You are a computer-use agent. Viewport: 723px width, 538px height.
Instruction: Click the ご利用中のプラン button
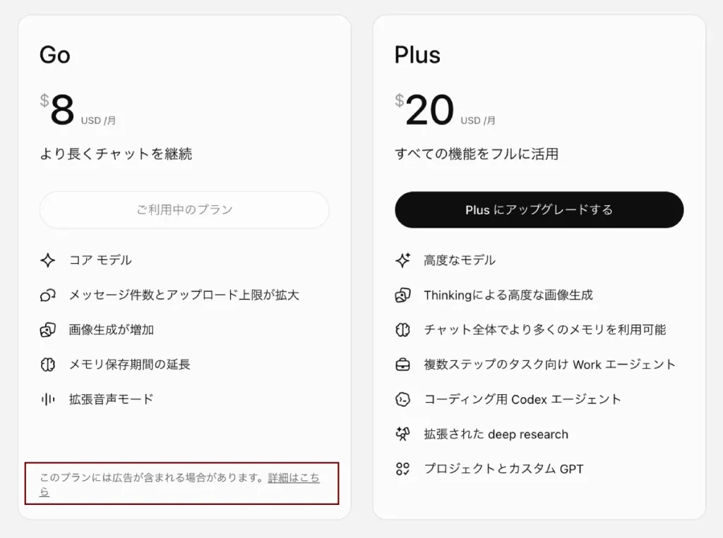click(184, 209)
